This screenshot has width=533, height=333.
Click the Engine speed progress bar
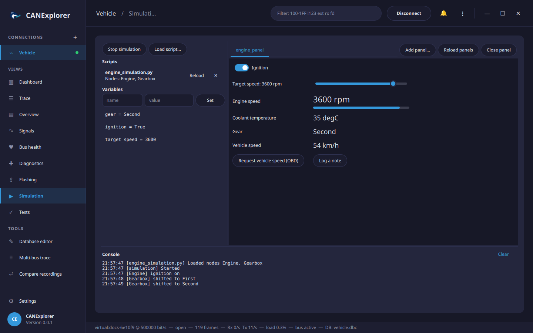coord(361,108)
